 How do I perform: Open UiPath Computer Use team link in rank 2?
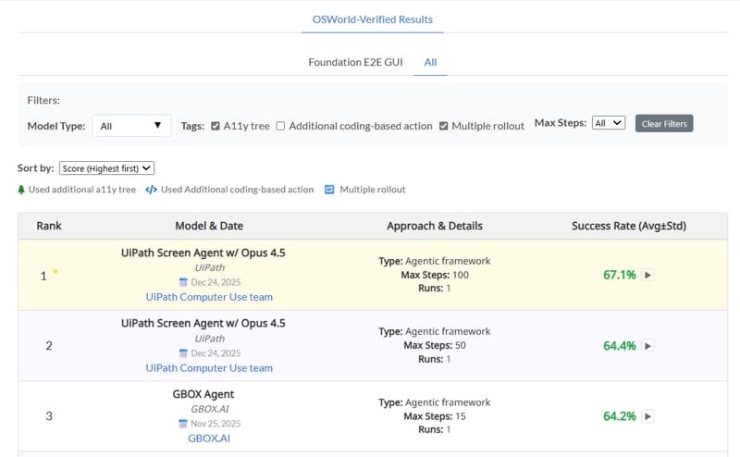tap(209, 368)
